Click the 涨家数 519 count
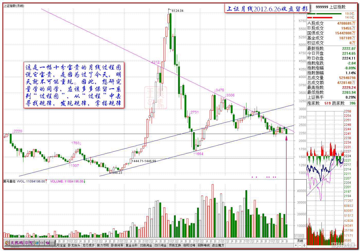Viewport: 360px width, 251px height. [x=328, y=103]
